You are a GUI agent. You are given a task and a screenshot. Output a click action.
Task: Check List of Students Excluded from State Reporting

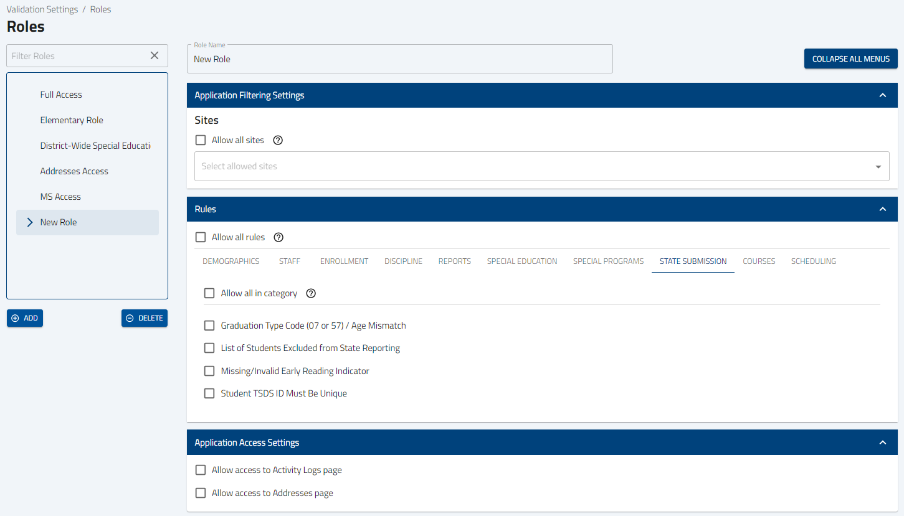point(209,348)
